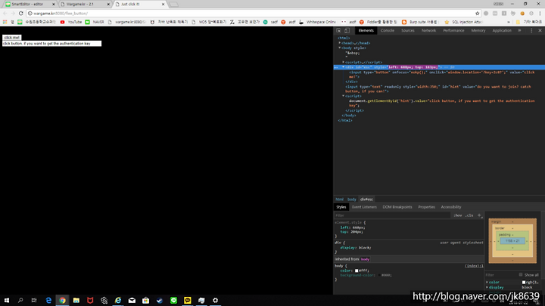Image resolution: width=545 pixels, height=306 pixels.
Task: Open the Whitespace Online bookmark
Action: tap(317, 22)
